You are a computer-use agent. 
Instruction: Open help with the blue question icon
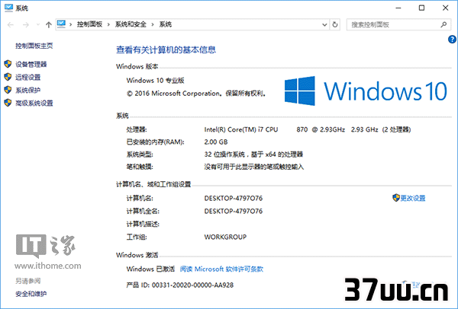point(452,40)
